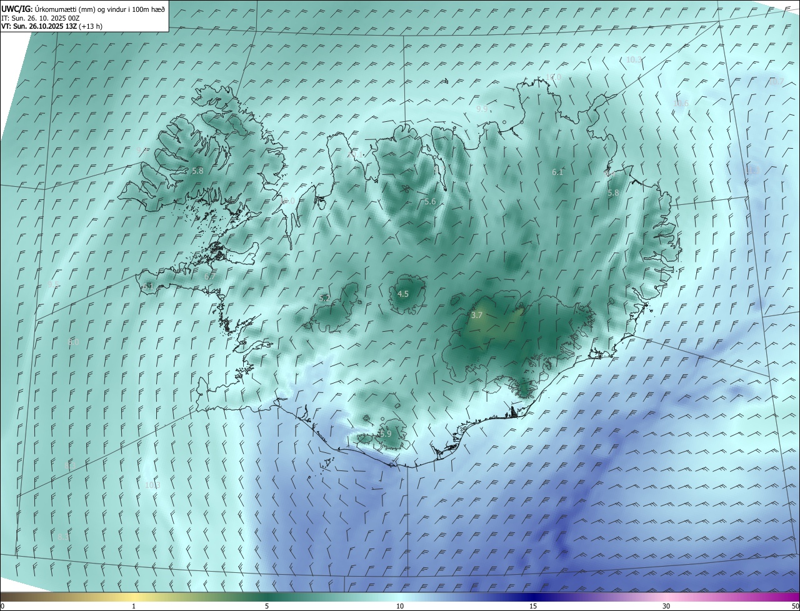The width and height of the screenshot is (800, 611).
Task: Click the 1 tick on the colour scale
Action: click(134, 606)
